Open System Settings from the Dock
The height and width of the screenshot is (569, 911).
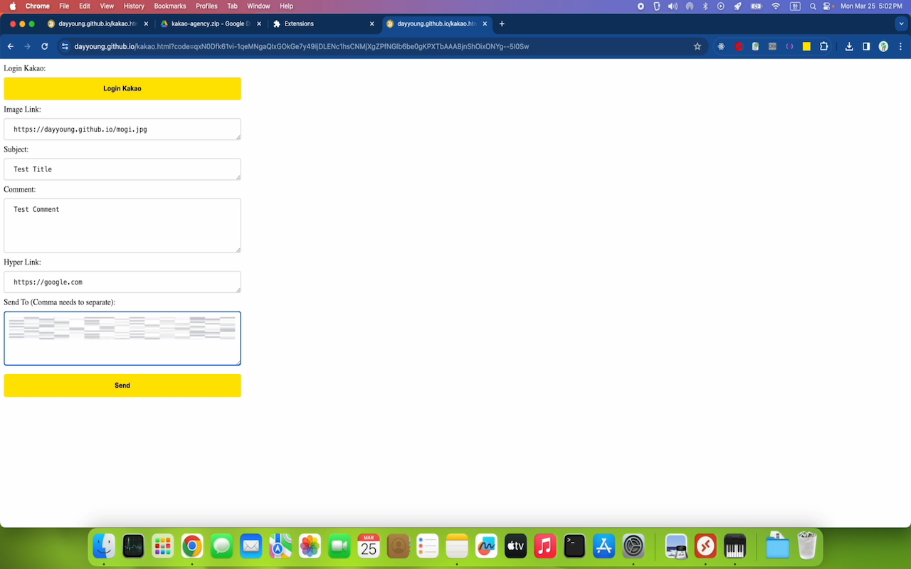633,546
